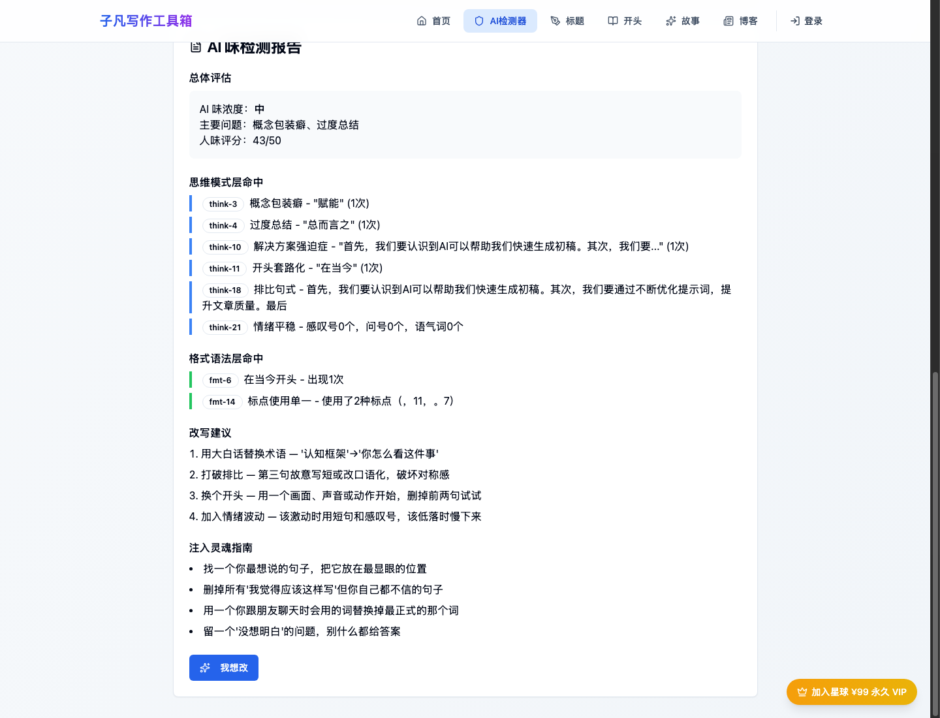
Task: Click the open book icon beside 开头
Action: [613, 21]
